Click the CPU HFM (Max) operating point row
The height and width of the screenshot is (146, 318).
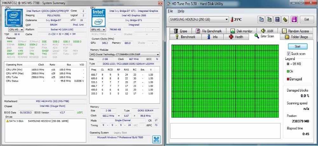(45, 73)
